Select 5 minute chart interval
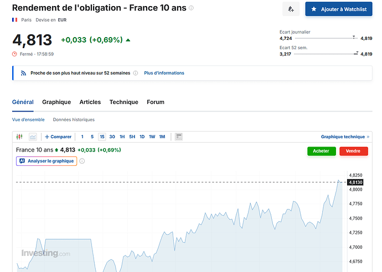382x272 pixels. pyautogui.click(x=92, y=137)
